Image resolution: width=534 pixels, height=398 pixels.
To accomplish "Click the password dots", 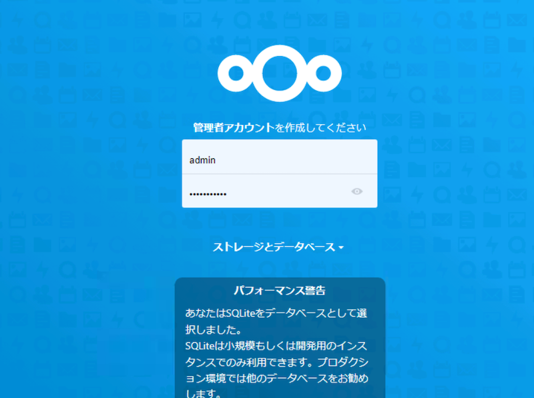I will click(x=208, y=194).
